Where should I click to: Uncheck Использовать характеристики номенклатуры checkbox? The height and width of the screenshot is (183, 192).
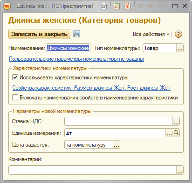coord(15,77)
